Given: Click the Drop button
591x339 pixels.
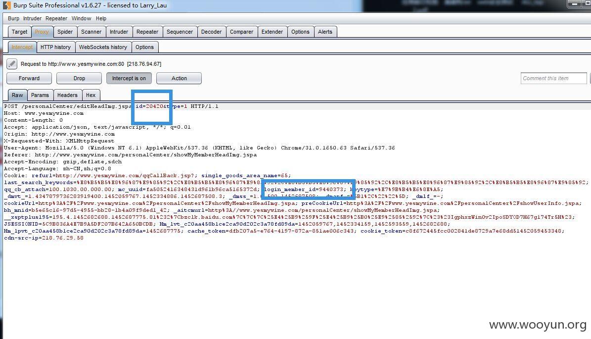Looking at the screenshot, I should tap(79, 78).
